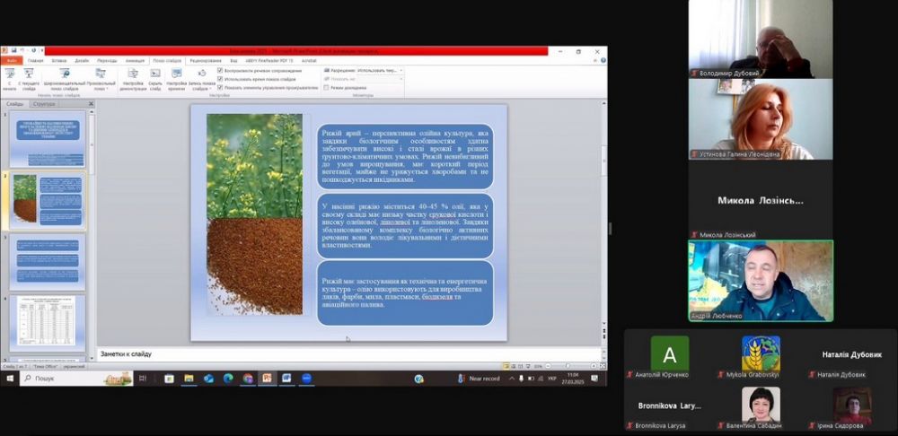Image resolution: width=898 pixels, height=436 pixels.
Task: Open Microsoft Edge from the taskbar
Action: [x=228, y=379]
